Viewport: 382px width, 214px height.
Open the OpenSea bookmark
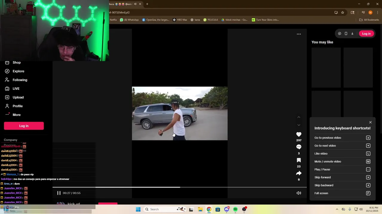155,20
